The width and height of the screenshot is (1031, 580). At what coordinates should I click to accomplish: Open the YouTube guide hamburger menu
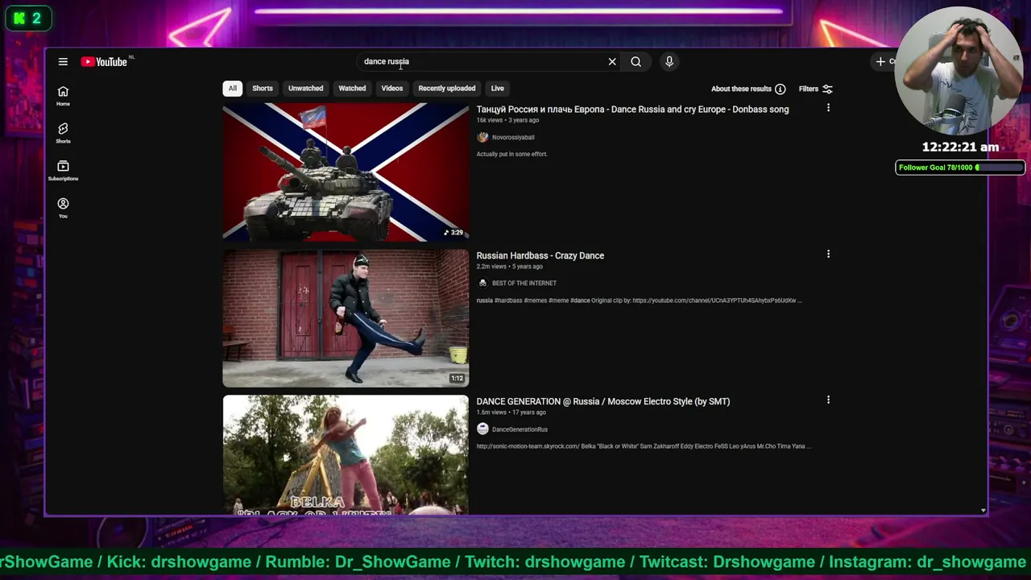63,61
